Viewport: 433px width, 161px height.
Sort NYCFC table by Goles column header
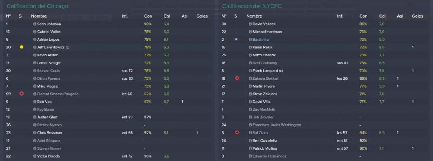pyautogui.click(x=417, y=16)
